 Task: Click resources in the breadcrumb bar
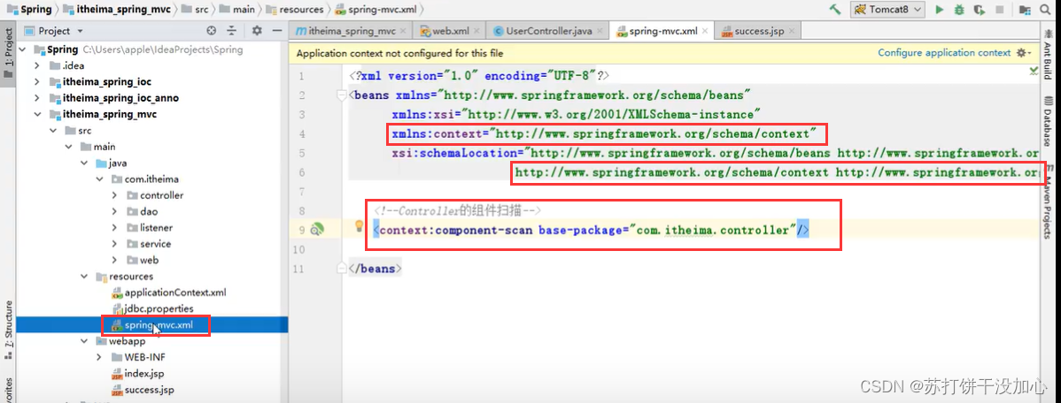(x=295, y=10)
